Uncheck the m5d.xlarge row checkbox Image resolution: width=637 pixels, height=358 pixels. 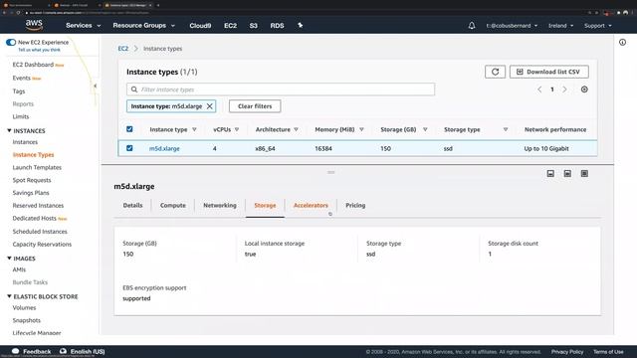[x=129, y=148]
